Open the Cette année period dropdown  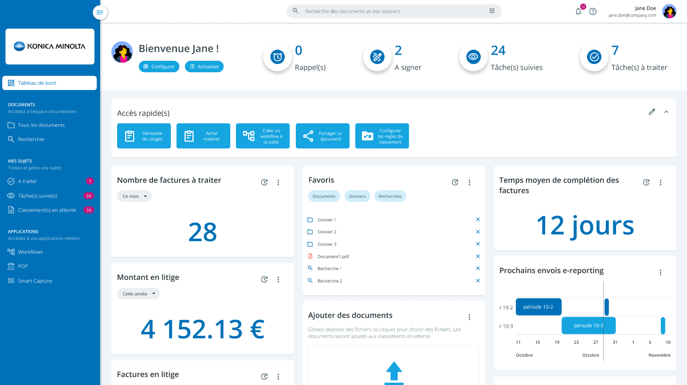click(x=138, y=294)
